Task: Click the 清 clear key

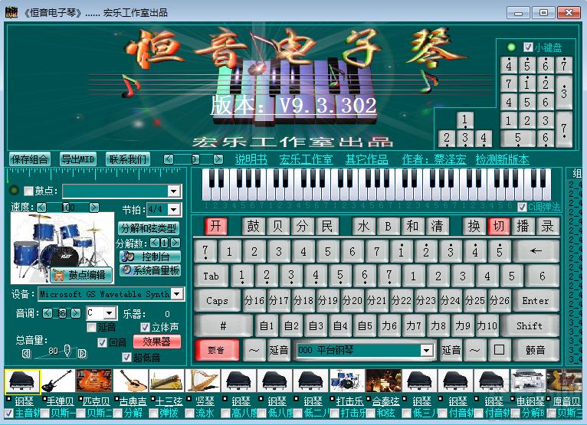Action: click(x=437, y=226)
